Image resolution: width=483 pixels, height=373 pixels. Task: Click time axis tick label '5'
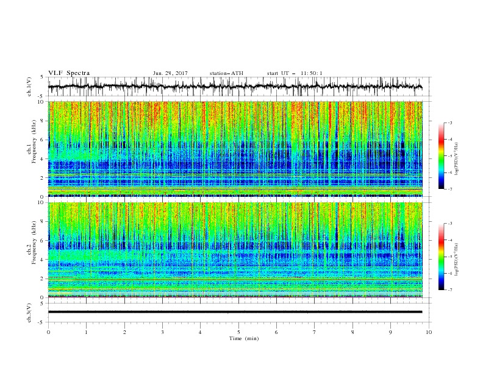[x=238, y=332]
